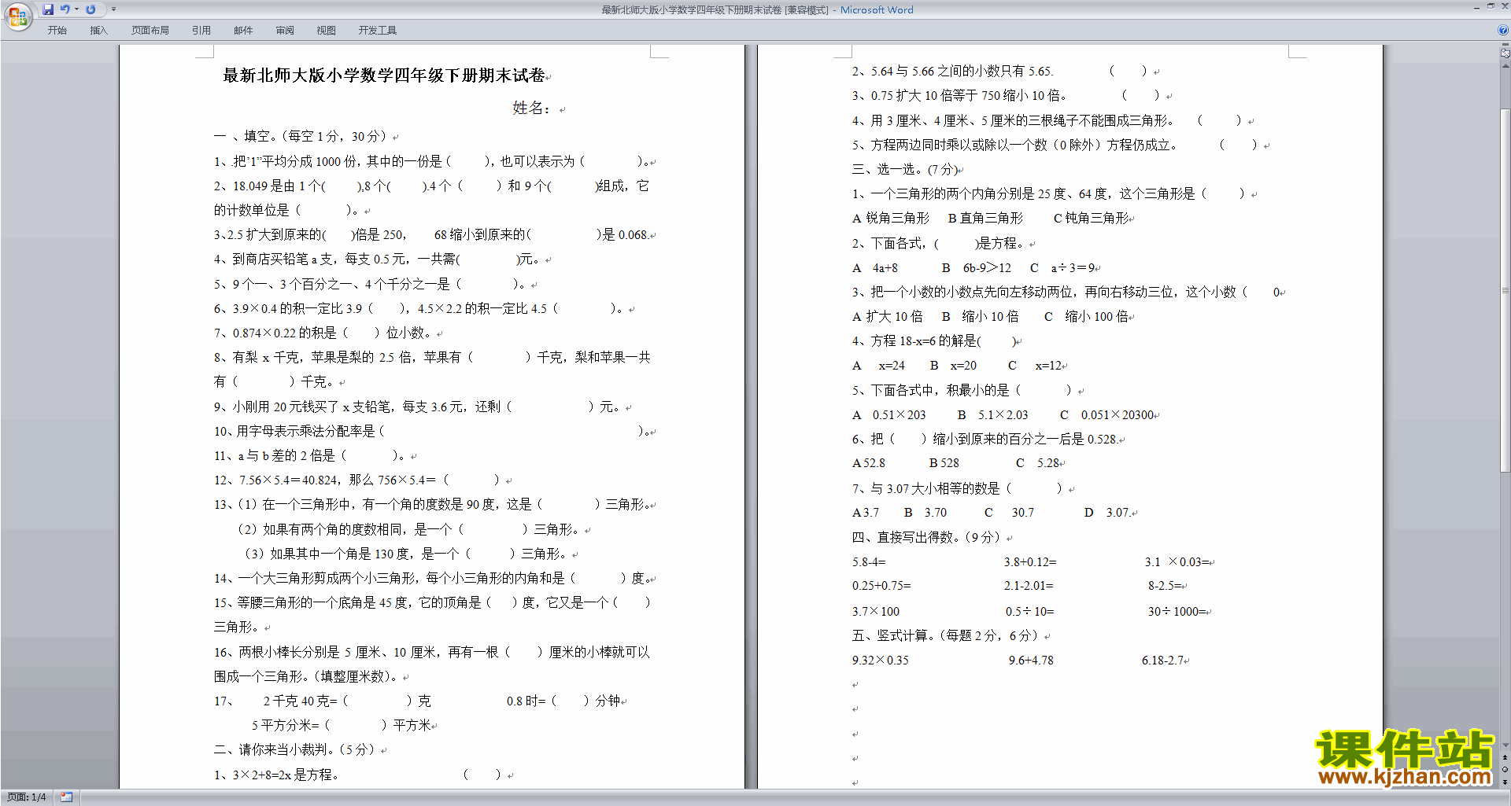The height and width of the screenshot is (806, 1511).
Task: Go to next page browse arrow
Action: point(1505,782)
